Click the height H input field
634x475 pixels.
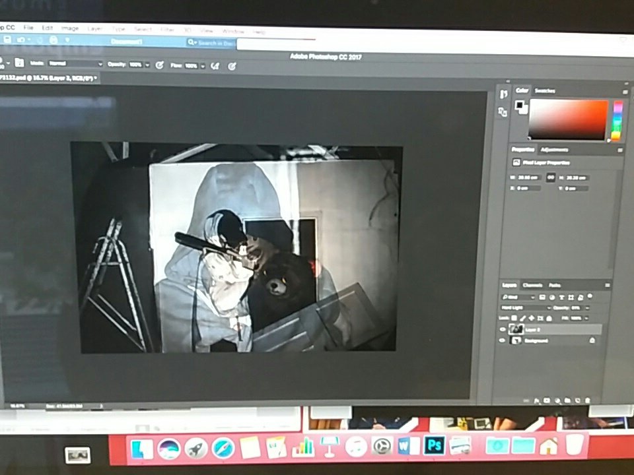[577, 177]
